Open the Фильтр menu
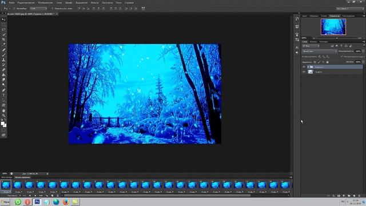This screenshot has width=366, height=206. (x=94, y=2)
